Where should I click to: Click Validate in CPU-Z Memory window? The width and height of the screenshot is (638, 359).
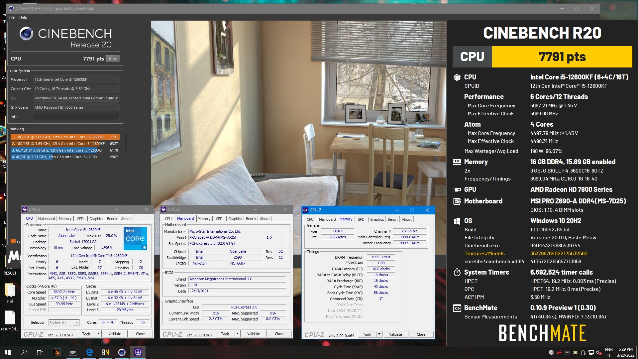pyautogui.click(x=395, y=334)
